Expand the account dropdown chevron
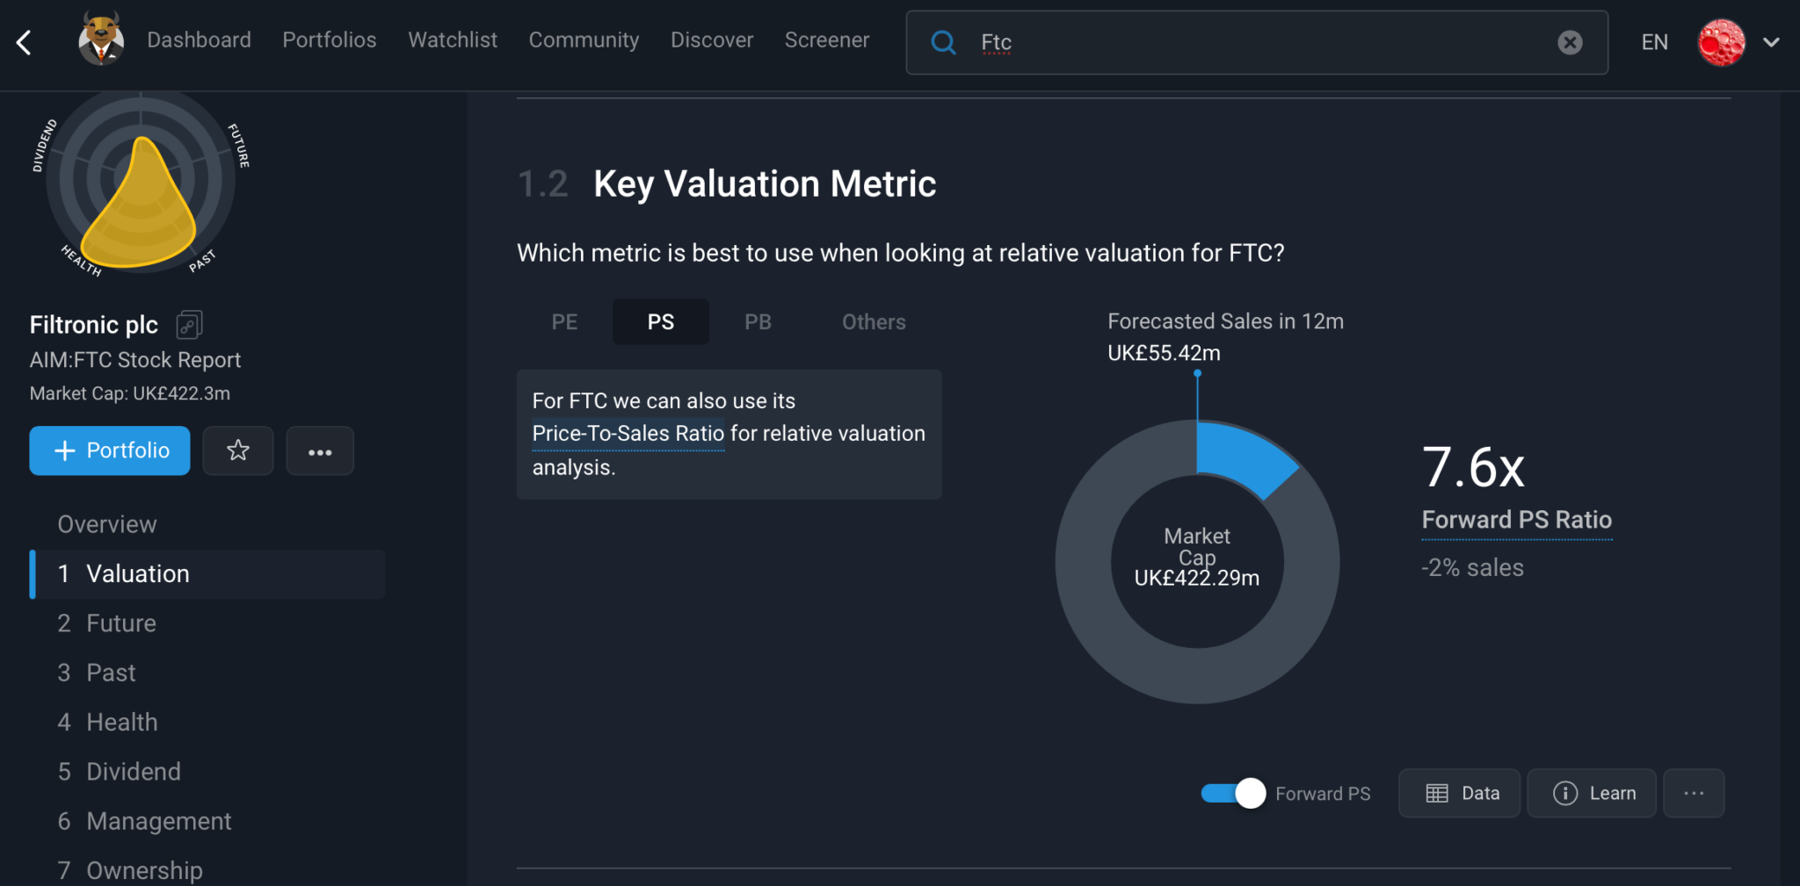 coord(1771,42)
